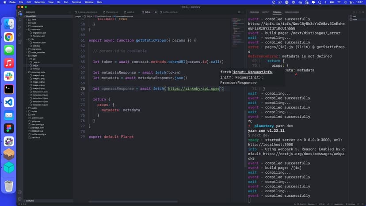Viewport: 366px width, 206px height.
Task: Open Slack from the dock
Action: 9,76
